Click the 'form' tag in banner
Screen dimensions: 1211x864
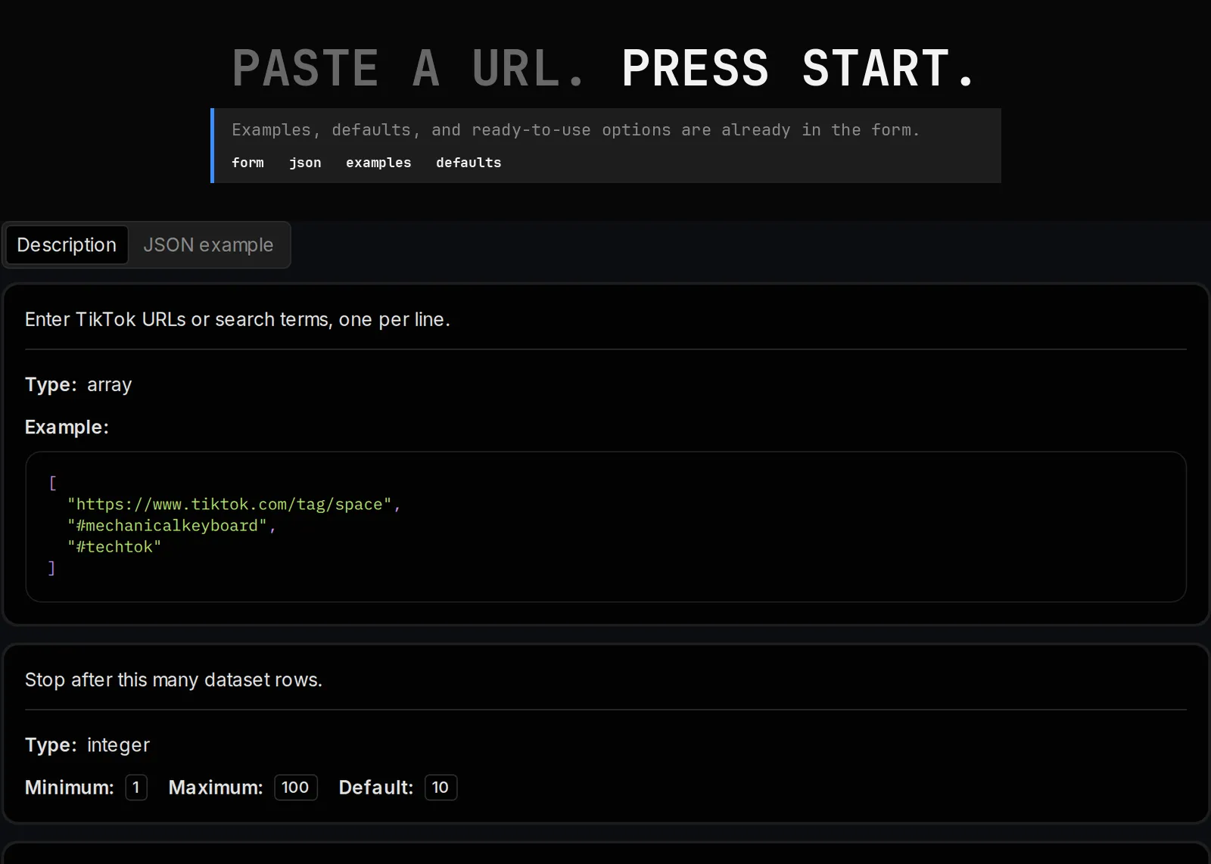pyautogui.click(x=247, y=163)
